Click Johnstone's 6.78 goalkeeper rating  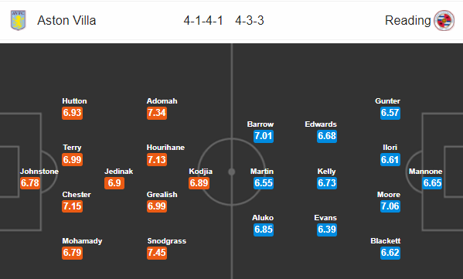(30, 183)
